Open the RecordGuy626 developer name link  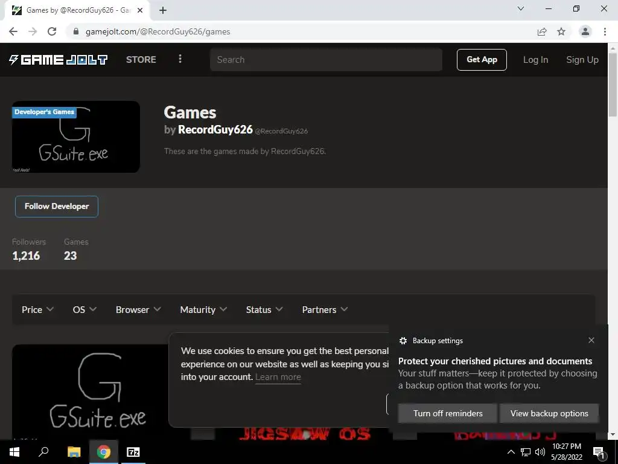coord(215,129)
